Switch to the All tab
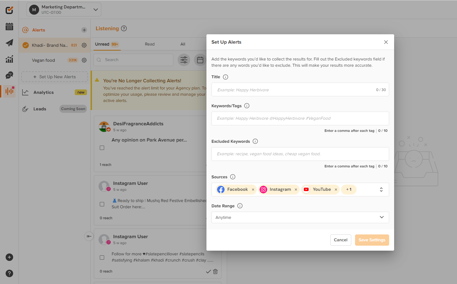Image resolution: width=457 pixels, height=284 pixels. 183,44
